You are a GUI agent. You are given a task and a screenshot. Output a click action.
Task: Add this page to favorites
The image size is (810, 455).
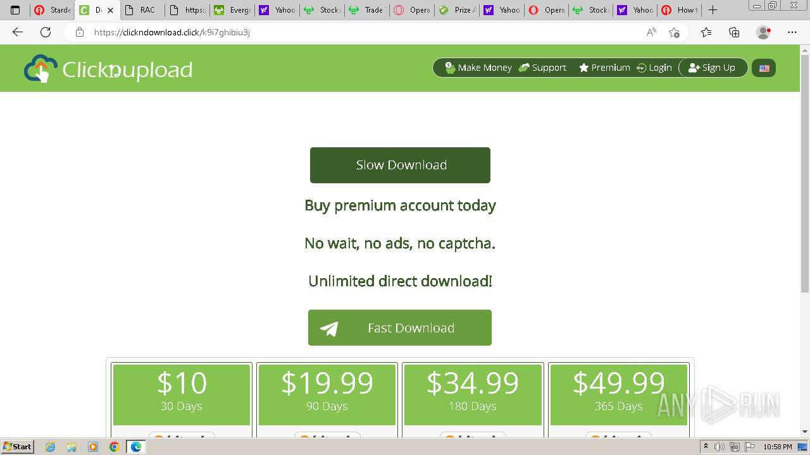point(674,32)
